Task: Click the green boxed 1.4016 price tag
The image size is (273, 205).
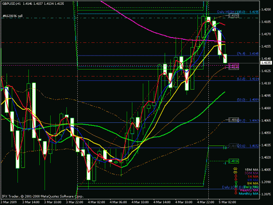Action: (x=234, y=161)
